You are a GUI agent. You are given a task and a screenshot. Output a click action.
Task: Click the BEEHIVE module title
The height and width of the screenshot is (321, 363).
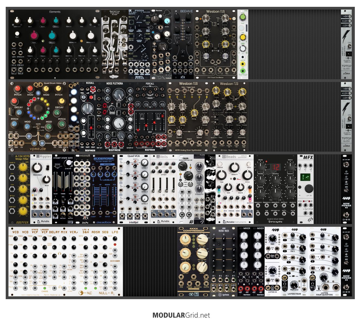pyautogui.click(x=186, y=11)
